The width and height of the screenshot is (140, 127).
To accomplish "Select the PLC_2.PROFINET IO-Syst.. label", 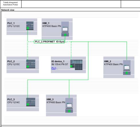I will (49, 42).
